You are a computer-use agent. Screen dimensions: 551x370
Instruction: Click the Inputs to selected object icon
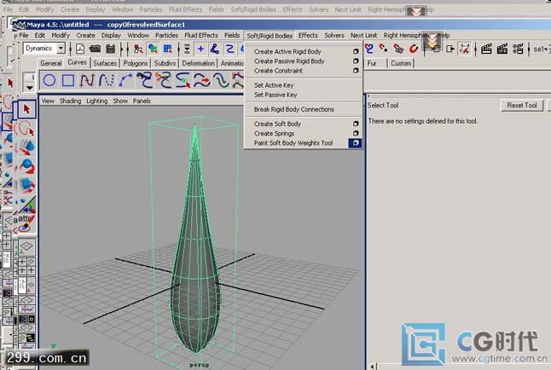435,49
